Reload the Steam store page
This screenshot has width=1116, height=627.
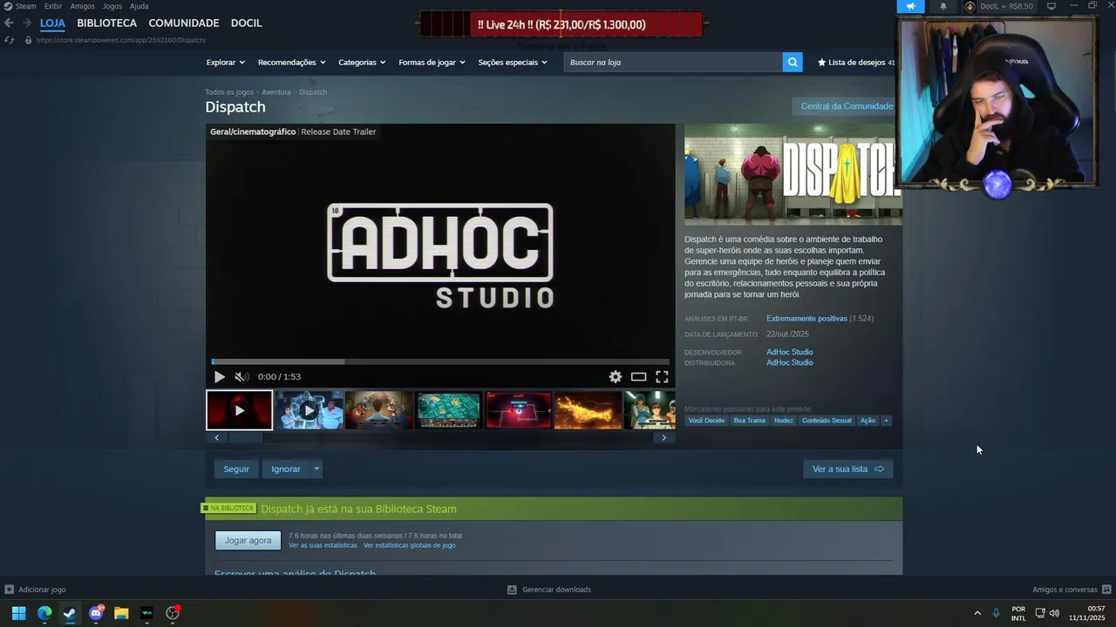9,40
